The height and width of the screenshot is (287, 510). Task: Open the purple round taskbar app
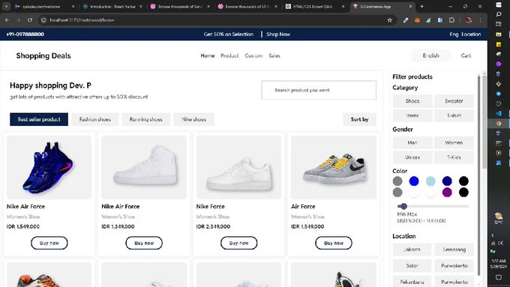point(499,64)
